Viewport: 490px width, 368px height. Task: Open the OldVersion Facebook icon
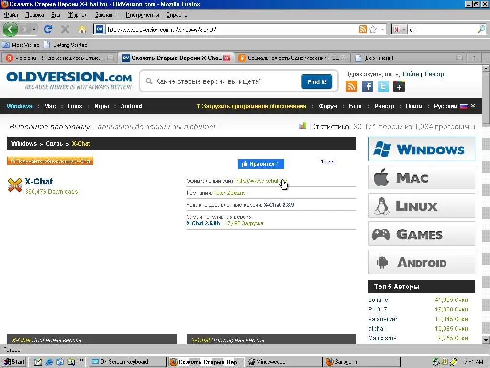[367, 86]
